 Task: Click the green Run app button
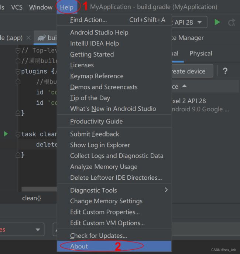[x=217, y=22]
